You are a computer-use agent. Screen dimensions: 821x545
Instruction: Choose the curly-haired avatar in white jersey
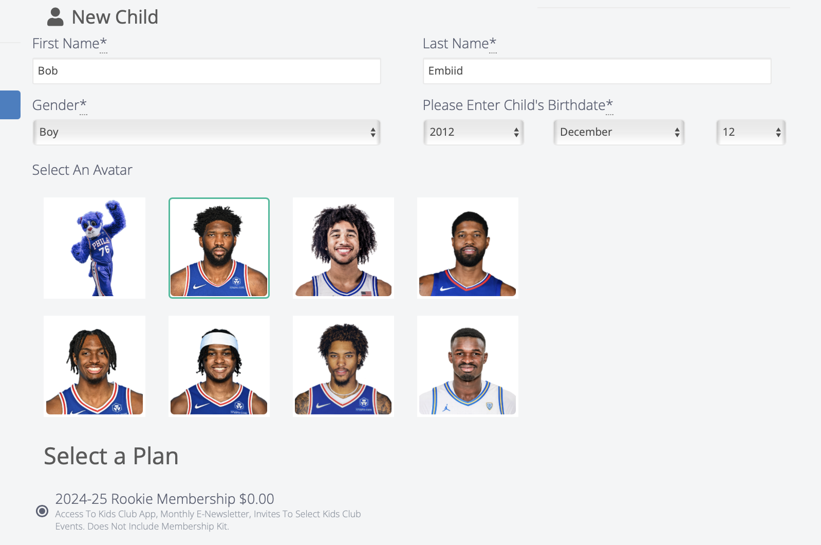point(343,248)
